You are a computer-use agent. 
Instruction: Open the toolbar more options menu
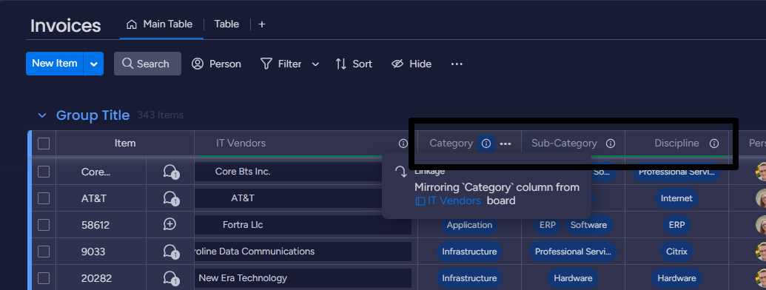tap(457, 64)
